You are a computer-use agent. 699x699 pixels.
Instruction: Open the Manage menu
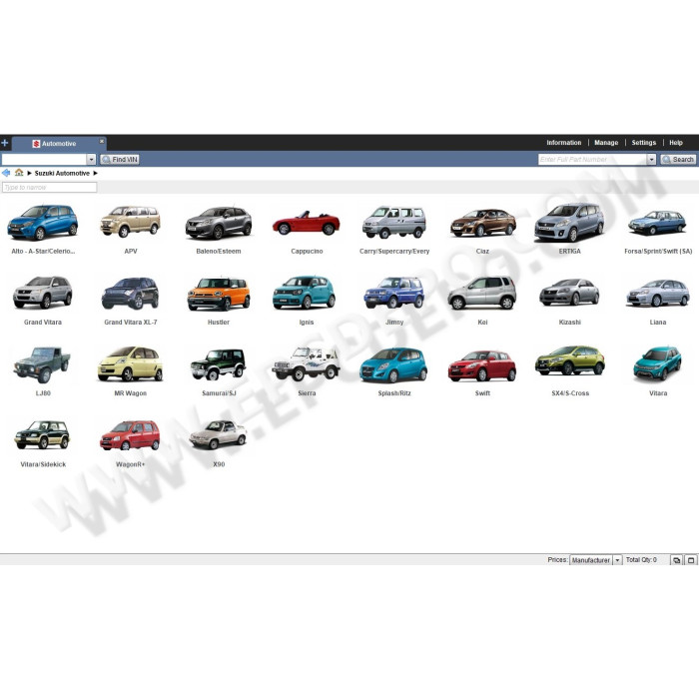[x=606, y=143]
